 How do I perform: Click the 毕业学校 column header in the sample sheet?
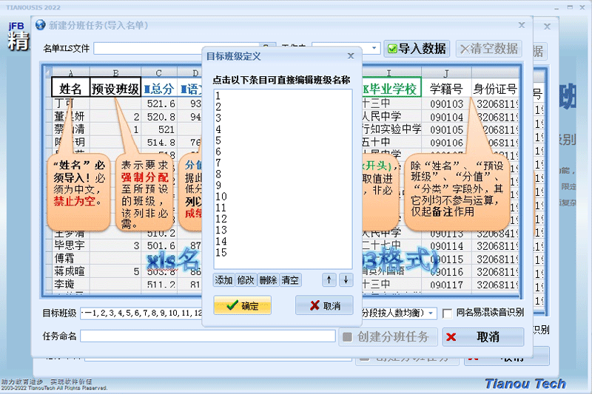(391, 89)
